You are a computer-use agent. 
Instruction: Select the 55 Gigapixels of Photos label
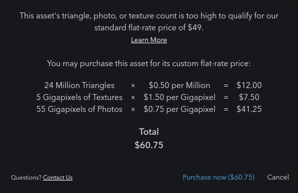79,109
